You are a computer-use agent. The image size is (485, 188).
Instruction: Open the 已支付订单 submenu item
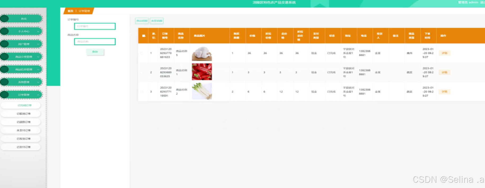pyautogui.click(x=21, y=147)
